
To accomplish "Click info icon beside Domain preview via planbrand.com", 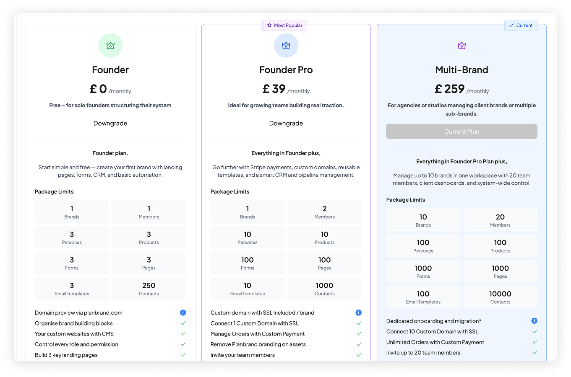I will click(183, 312).
